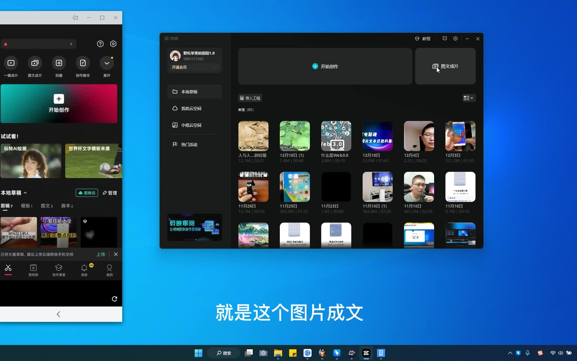Switch to CapCut app in taskbar

366,353
